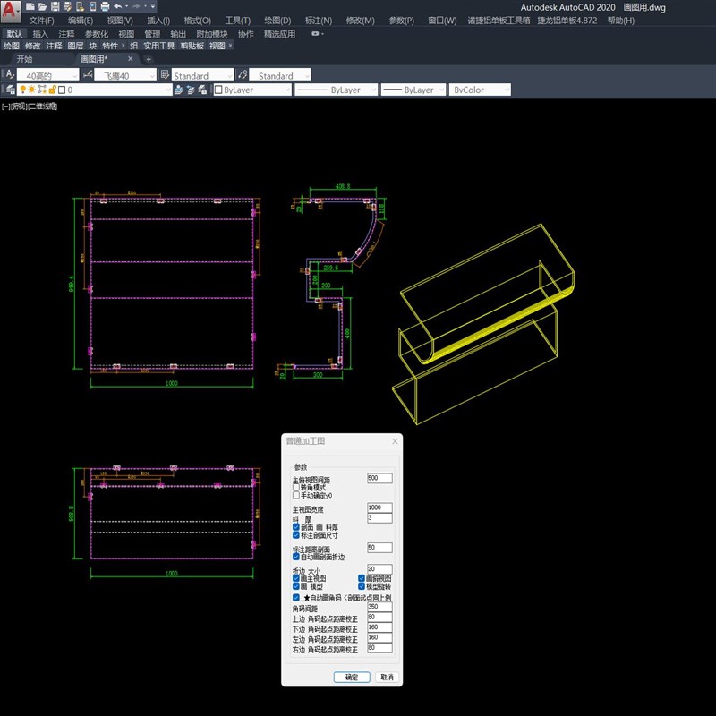This screenshot has height=716, width=716.
Task: Open the 标注(N) menu
Action: click(x=319, y=21)
